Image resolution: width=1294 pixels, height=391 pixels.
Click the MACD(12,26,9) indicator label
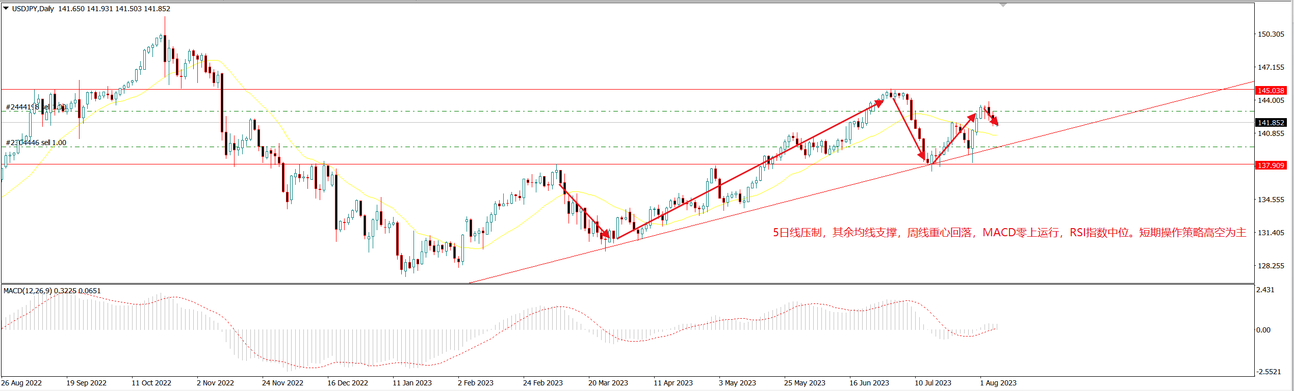point(28,291)
